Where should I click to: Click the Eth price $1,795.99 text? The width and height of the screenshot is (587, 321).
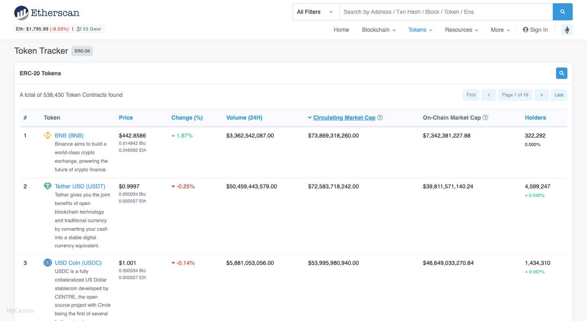(x=32, y=29)
